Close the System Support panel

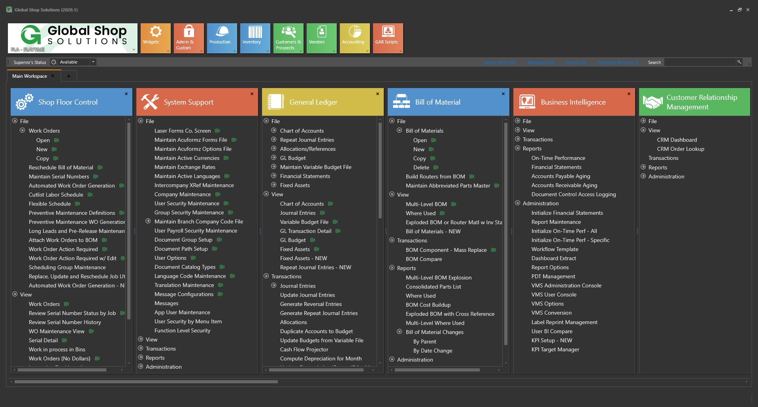252,94
